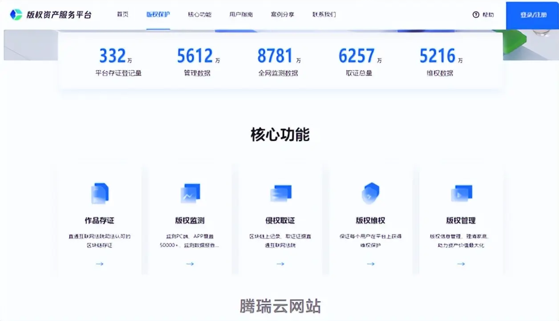Open the 核心功能 nav item

point(199,14)
